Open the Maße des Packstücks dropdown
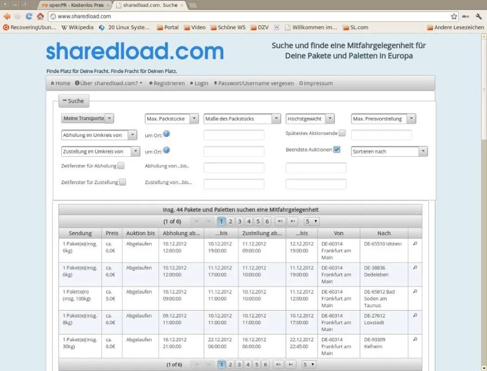 [x=242, y=119]
